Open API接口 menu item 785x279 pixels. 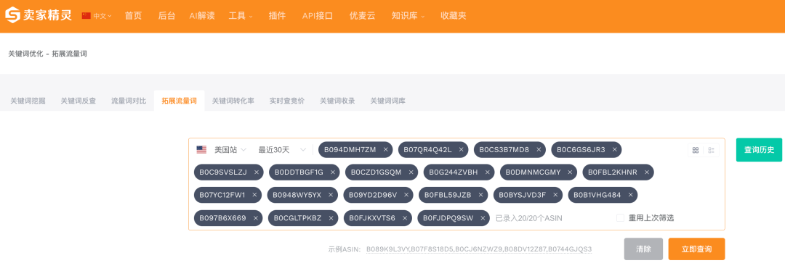[x=318, y=16]
